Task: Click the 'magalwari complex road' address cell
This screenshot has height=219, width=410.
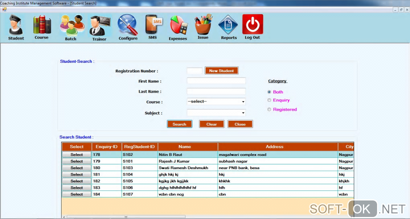Action: [x=278, y=155]
